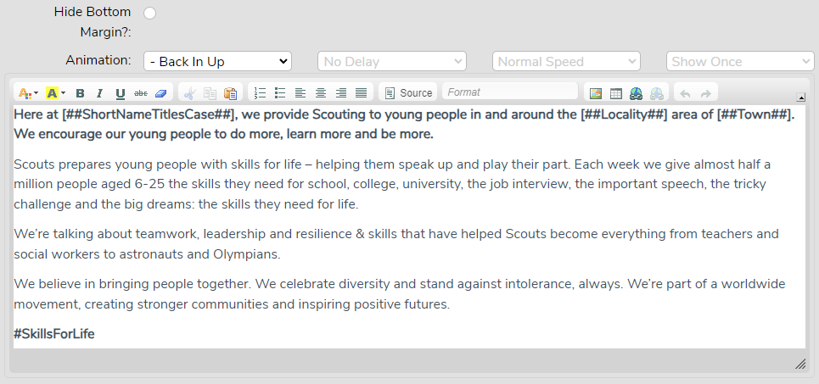The image size is (819, 384).
Task: Open the text color picker
Action: pos(28,93)
